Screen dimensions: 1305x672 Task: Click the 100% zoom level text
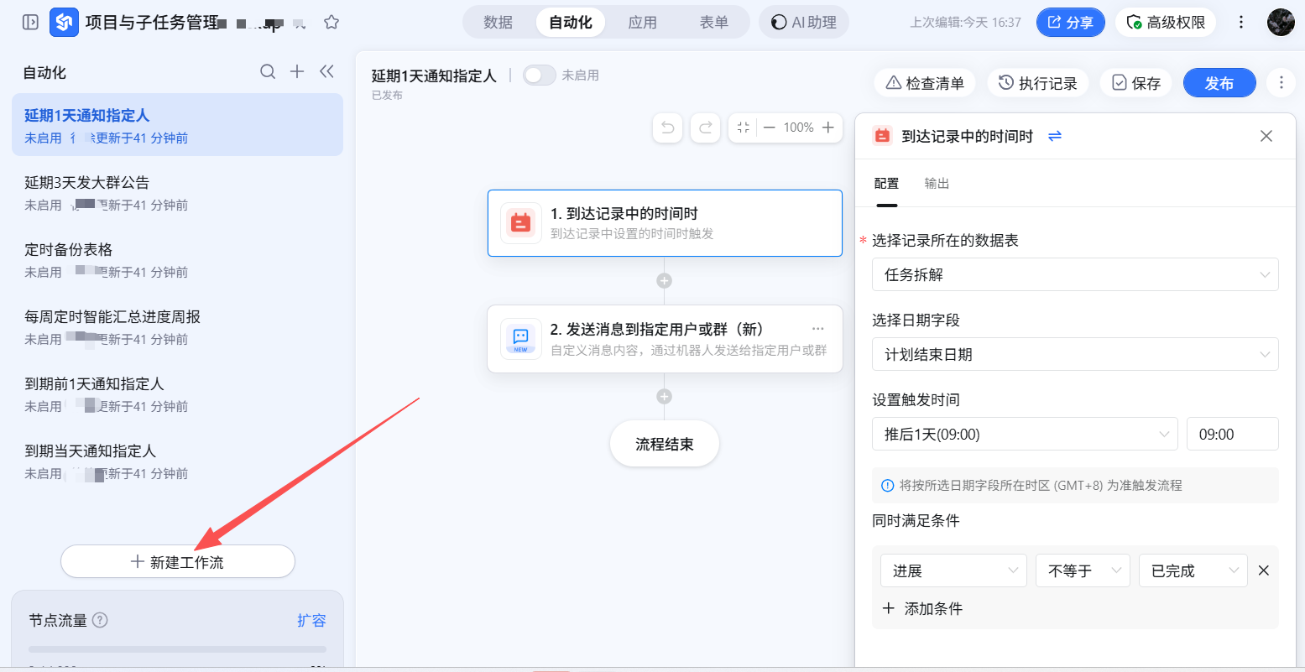[798, 128]
